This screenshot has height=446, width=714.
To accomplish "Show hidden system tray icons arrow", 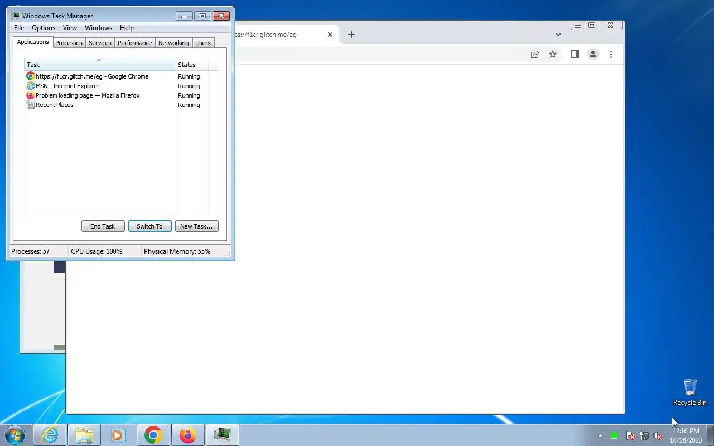I will pos(600,435).
